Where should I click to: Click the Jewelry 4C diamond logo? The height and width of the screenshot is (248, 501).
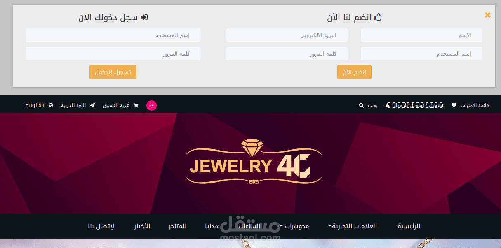254,162
